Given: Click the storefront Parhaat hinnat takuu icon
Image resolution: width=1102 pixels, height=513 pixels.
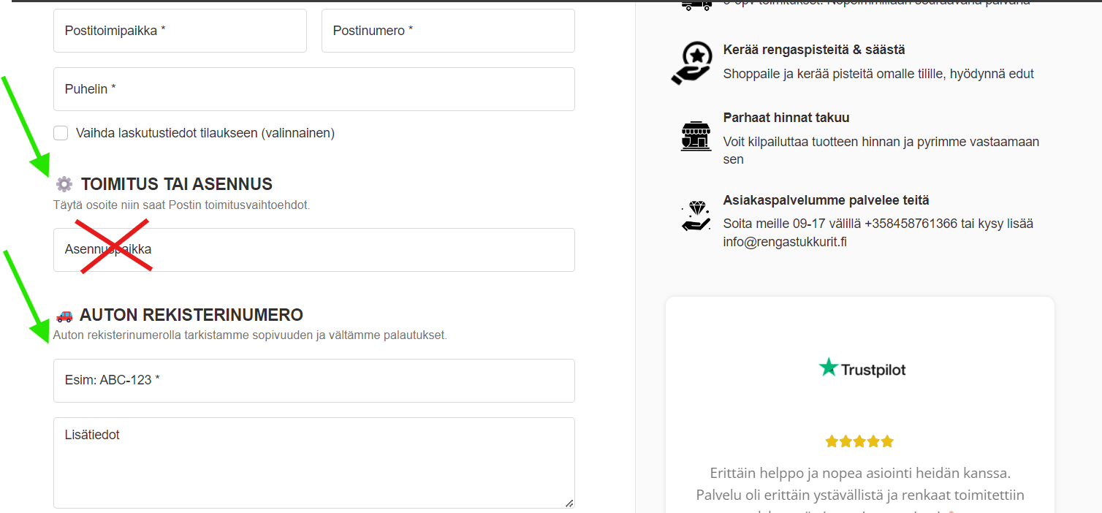Looking at the screenshot, I should 696,135.
